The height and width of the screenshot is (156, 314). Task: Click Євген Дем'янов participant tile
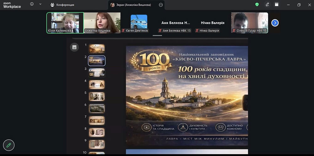[x=139, y=23]
